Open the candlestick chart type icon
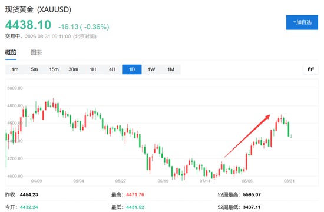Image resolution: width=324 pixels, height=212 pixels. (x=310, y=69)
